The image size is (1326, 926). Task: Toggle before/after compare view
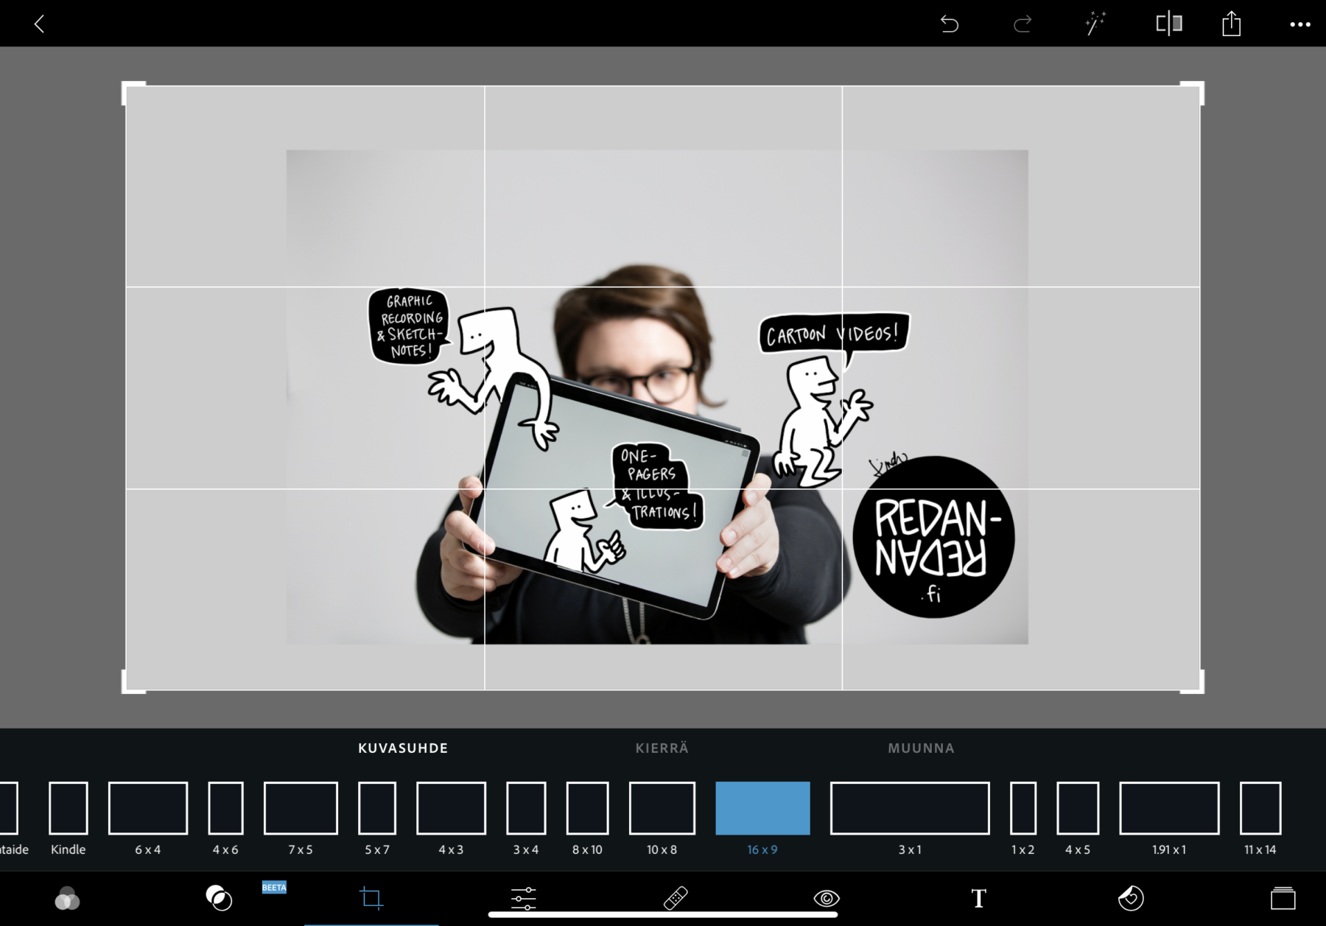pyautogui.click(x=1169, y=24)
